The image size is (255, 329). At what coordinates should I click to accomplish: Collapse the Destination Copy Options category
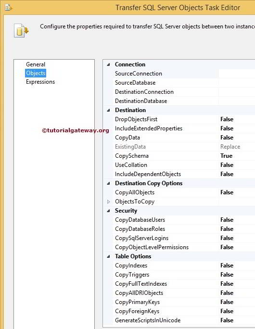109,183
